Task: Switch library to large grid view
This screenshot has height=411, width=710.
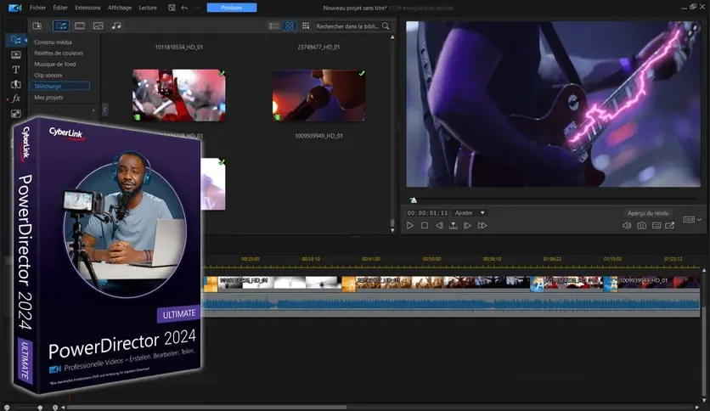Action: 290,26
